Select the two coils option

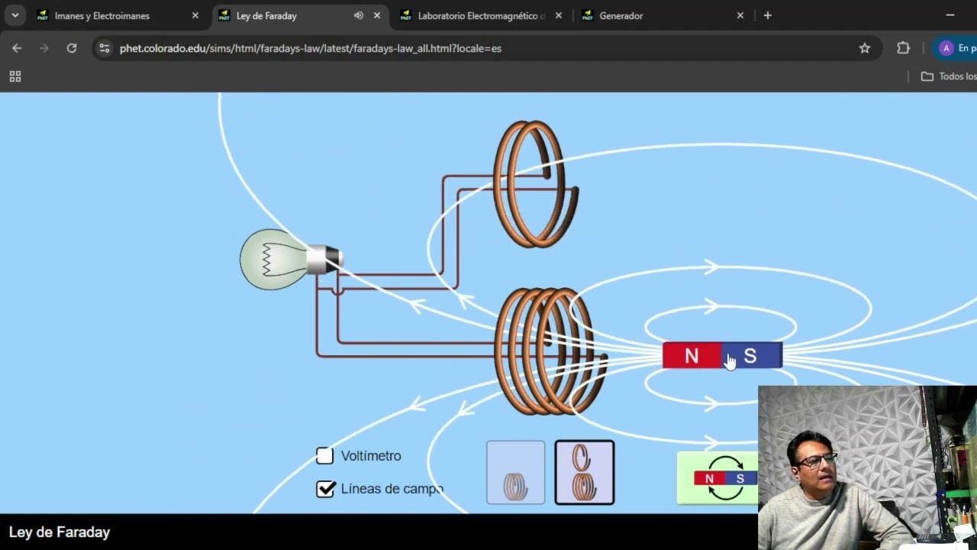click(585, 473)
